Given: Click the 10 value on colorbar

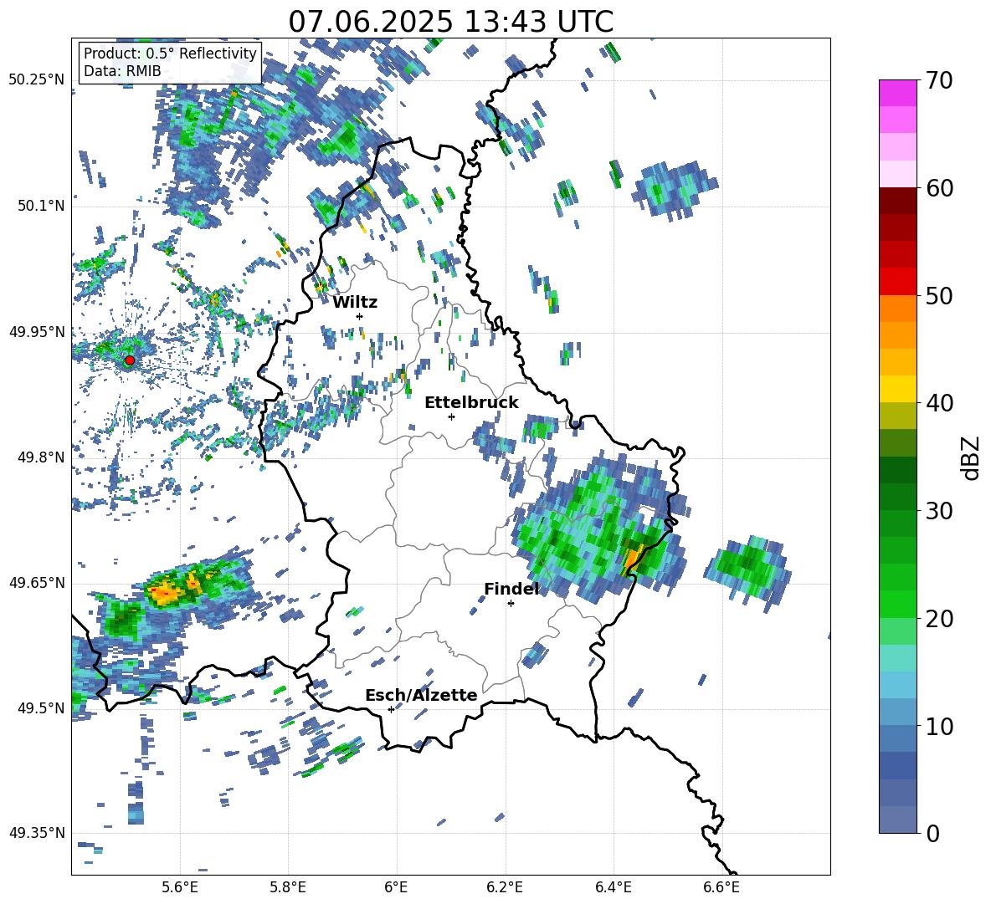Looking at the screenshot, I should 939,727.
